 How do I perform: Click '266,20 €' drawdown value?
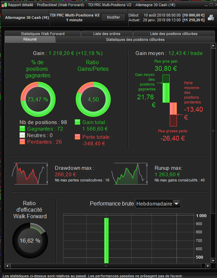click(65, 175)
